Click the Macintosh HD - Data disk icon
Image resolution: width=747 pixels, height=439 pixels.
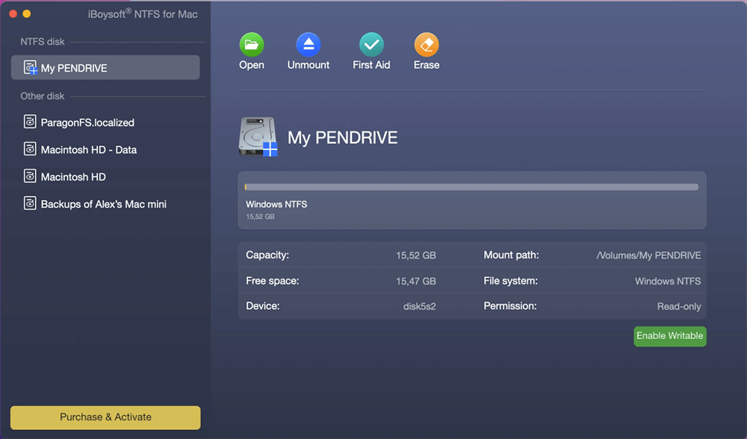tap(30, 149)
